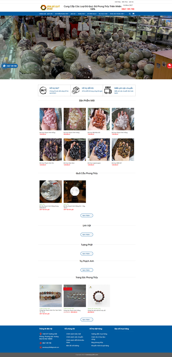Select the second carousel dot indicator
Screen dimensions: 172x357
click(x=87, y=77)
